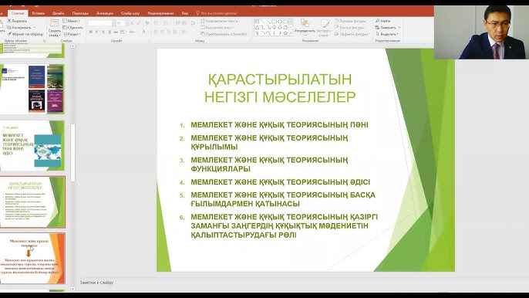Image resolution: width=529 pixels, height=298 pixels.
Task: Decrease list indent level icon
Action: coord(177,23)
